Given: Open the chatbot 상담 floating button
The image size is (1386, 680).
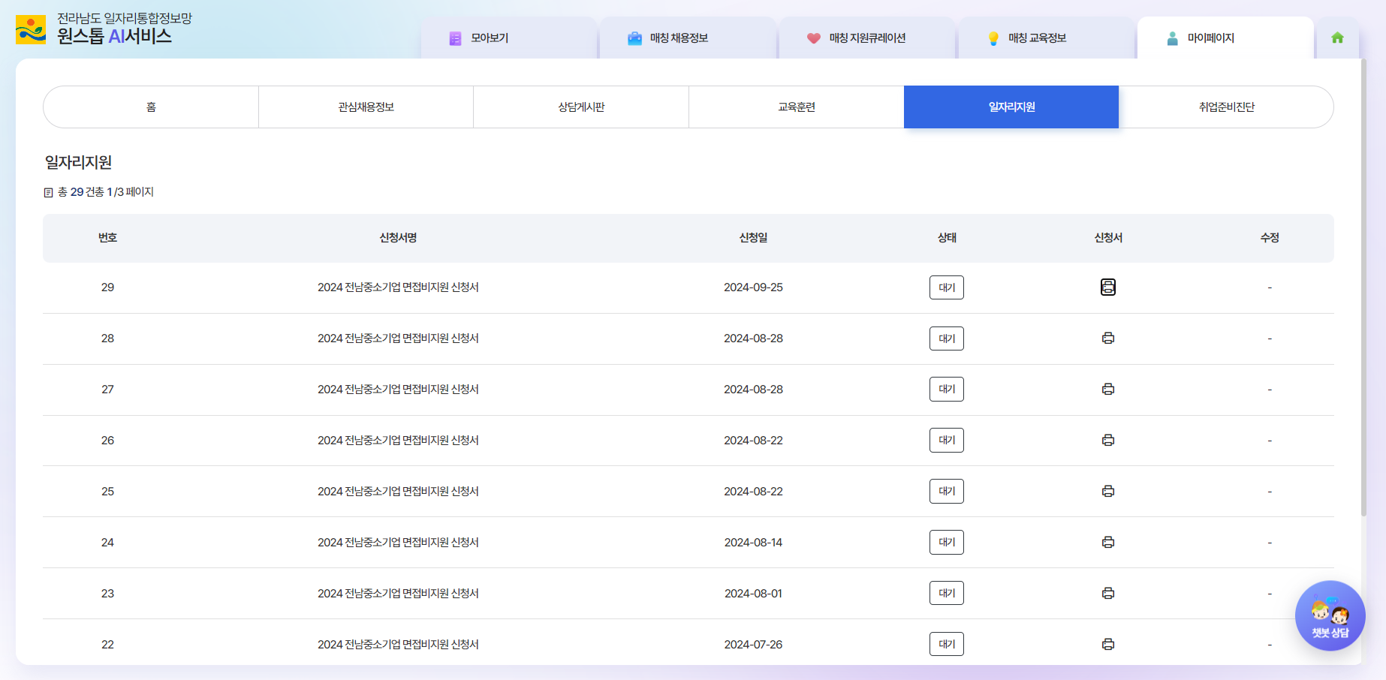Looking at the screenshot, I should [x=1330, y=615].
